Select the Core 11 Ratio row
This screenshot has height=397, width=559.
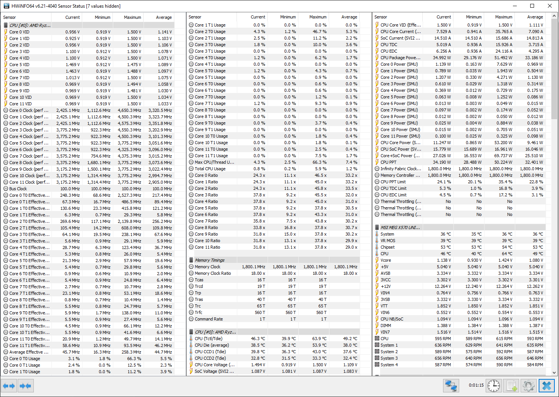coord(274,247)
